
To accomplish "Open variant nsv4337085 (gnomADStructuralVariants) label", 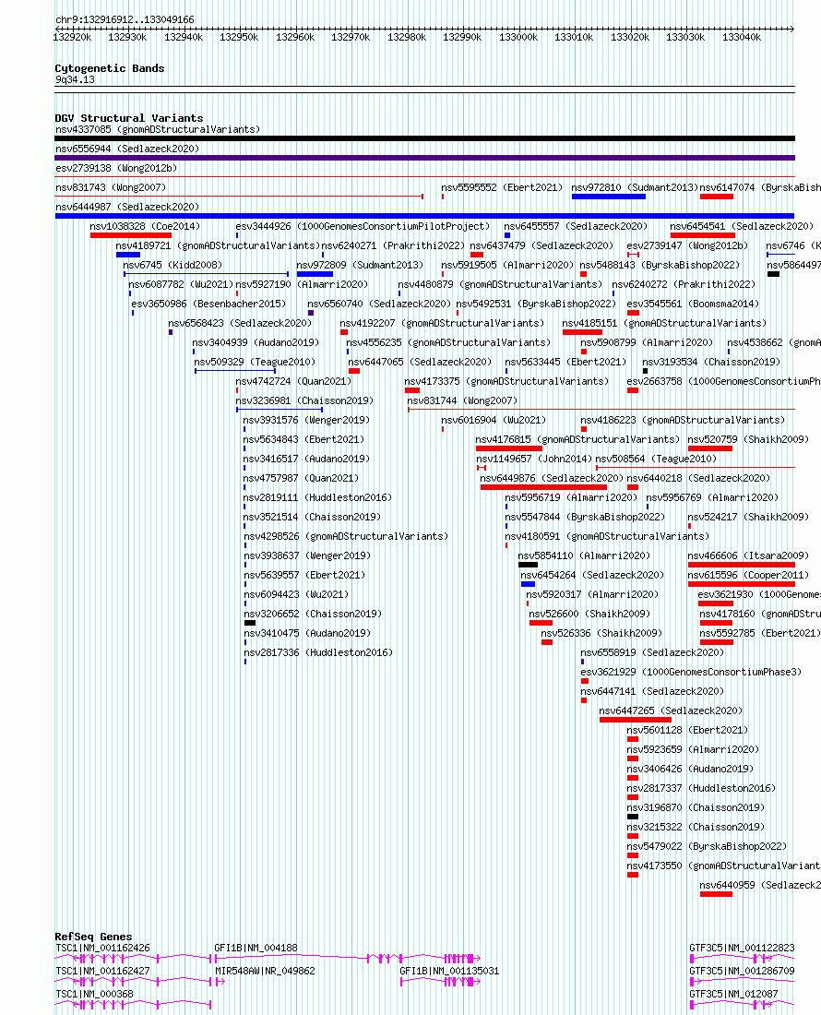I will pos(158,129).
